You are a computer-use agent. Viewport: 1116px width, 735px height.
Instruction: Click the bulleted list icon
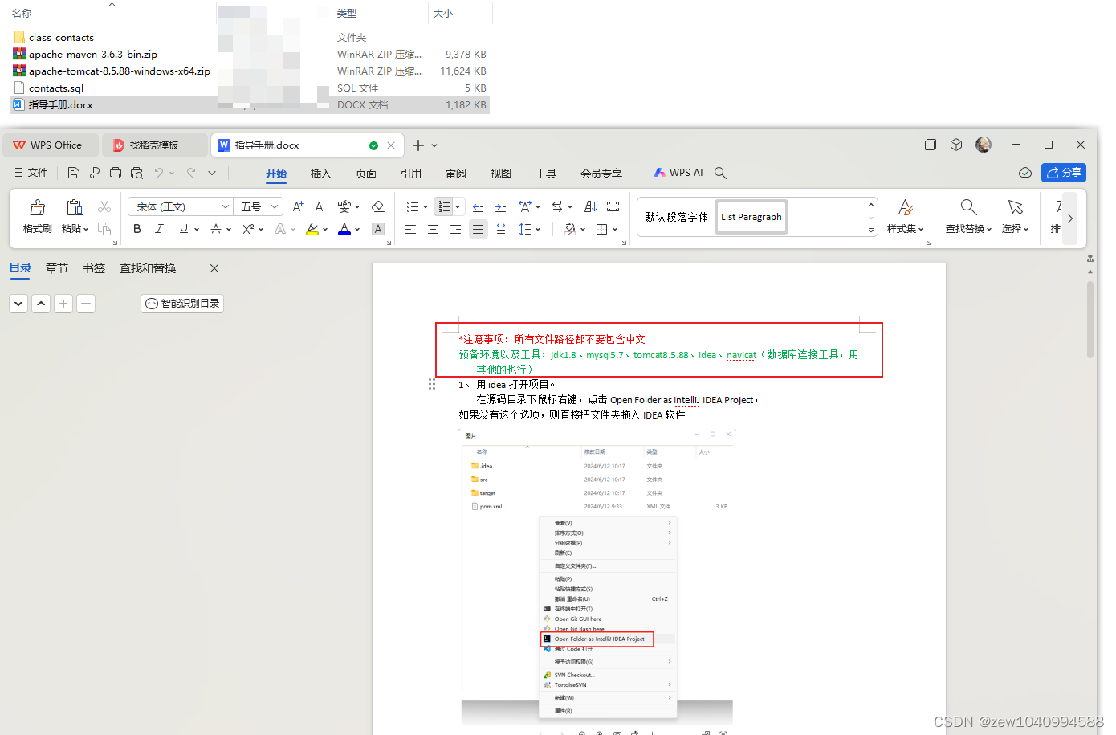pos(413,207)
